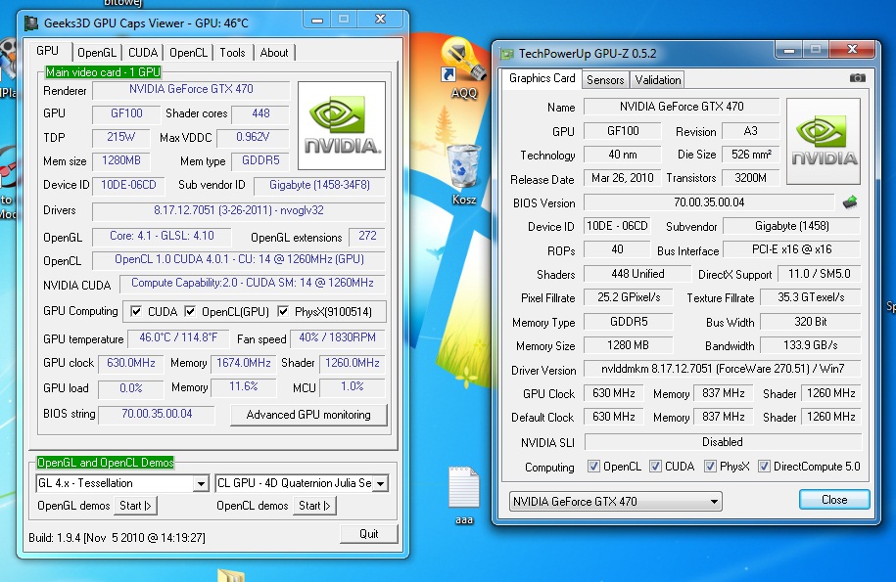Expand the GL 4.x Tessellation demo dropdown

point(200,483)
